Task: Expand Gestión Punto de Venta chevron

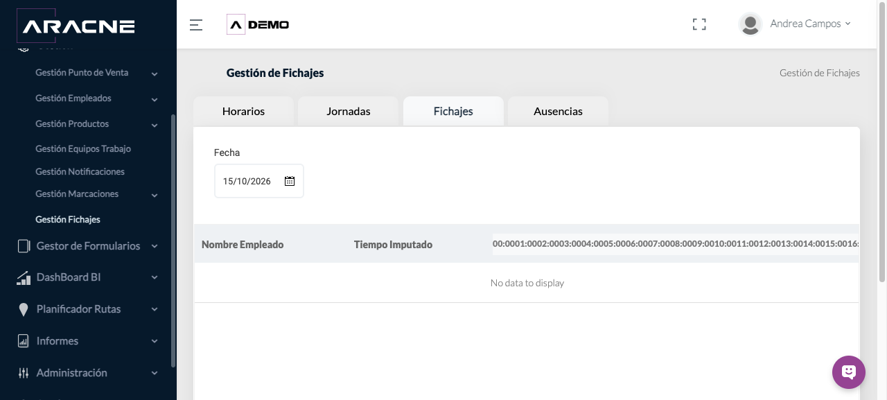Action: tap(155, 73)
